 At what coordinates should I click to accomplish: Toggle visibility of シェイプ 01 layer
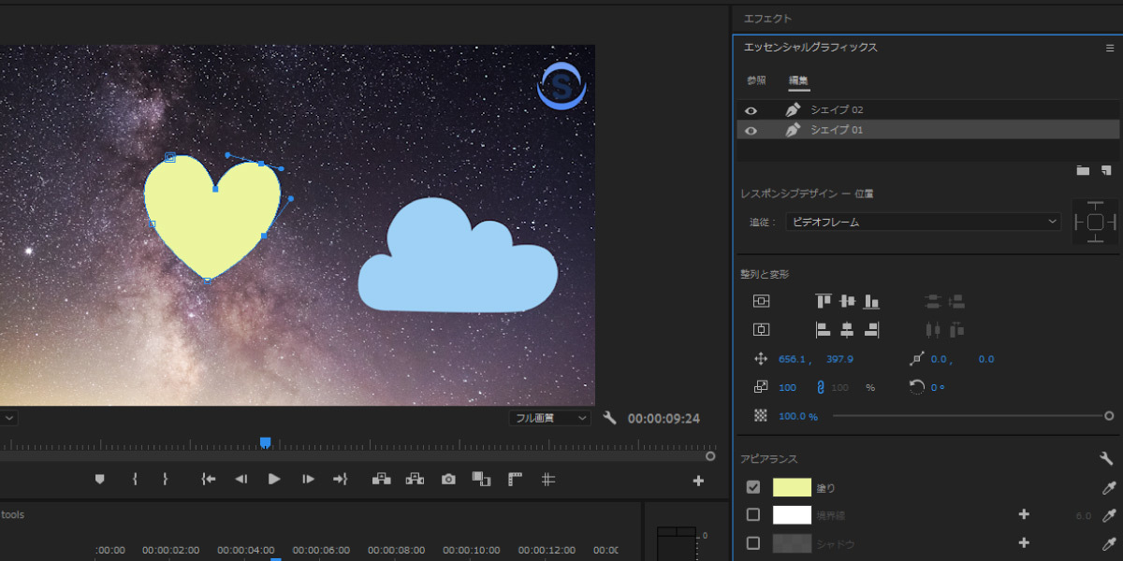click(x=751, y=131)
